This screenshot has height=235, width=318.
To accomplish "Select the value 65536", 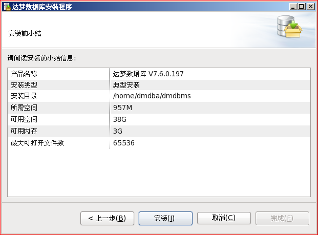I will point(124,143).
